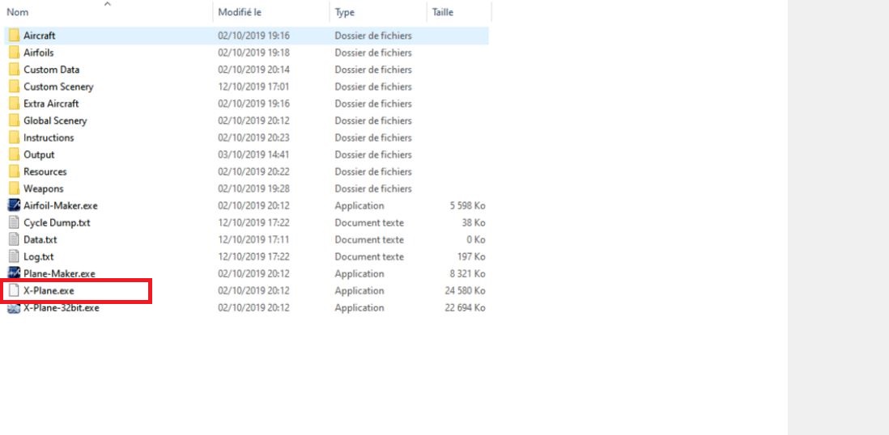889x435 pixels.
Task: Select the Log.txt file name
Action: click(x=39, y=256)
